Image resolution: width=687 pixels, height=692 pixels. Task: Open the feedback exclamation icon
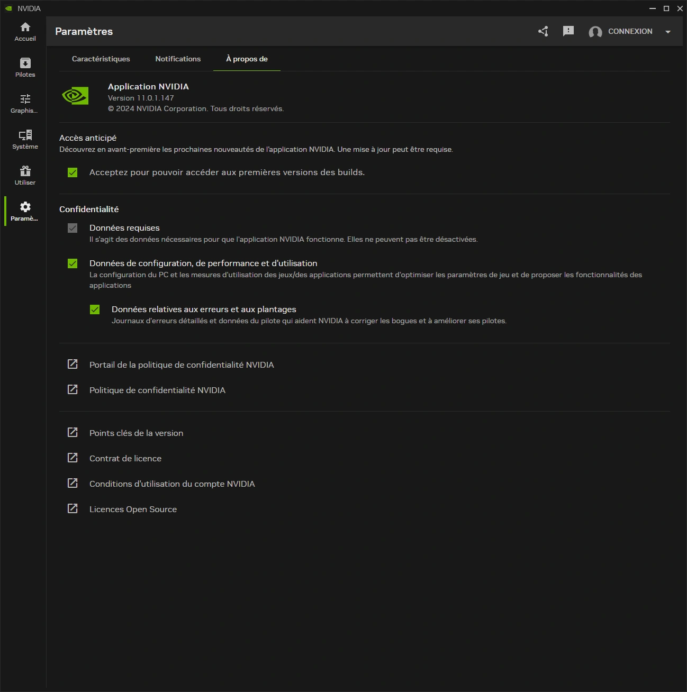coord(568,31)
